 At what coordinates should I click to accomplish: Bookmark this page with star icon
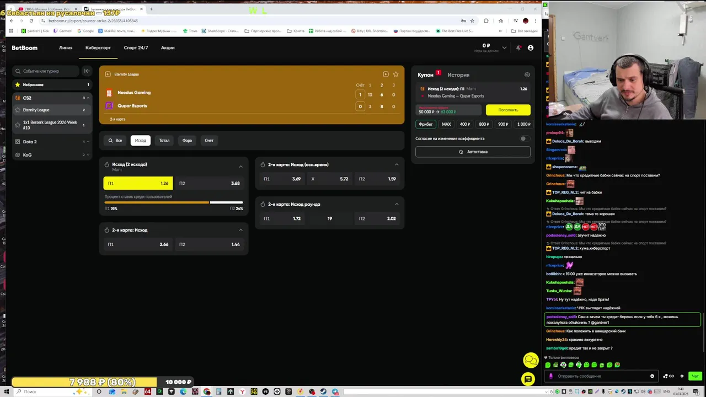[472, 21]
